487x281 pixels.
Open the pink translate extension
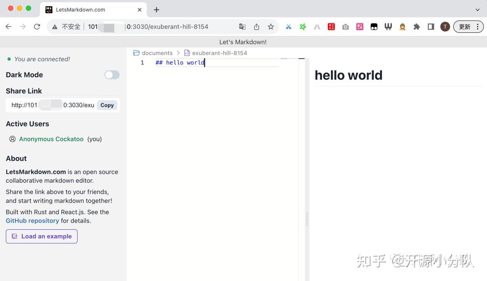pyautogui.click(x=360, y=27)
